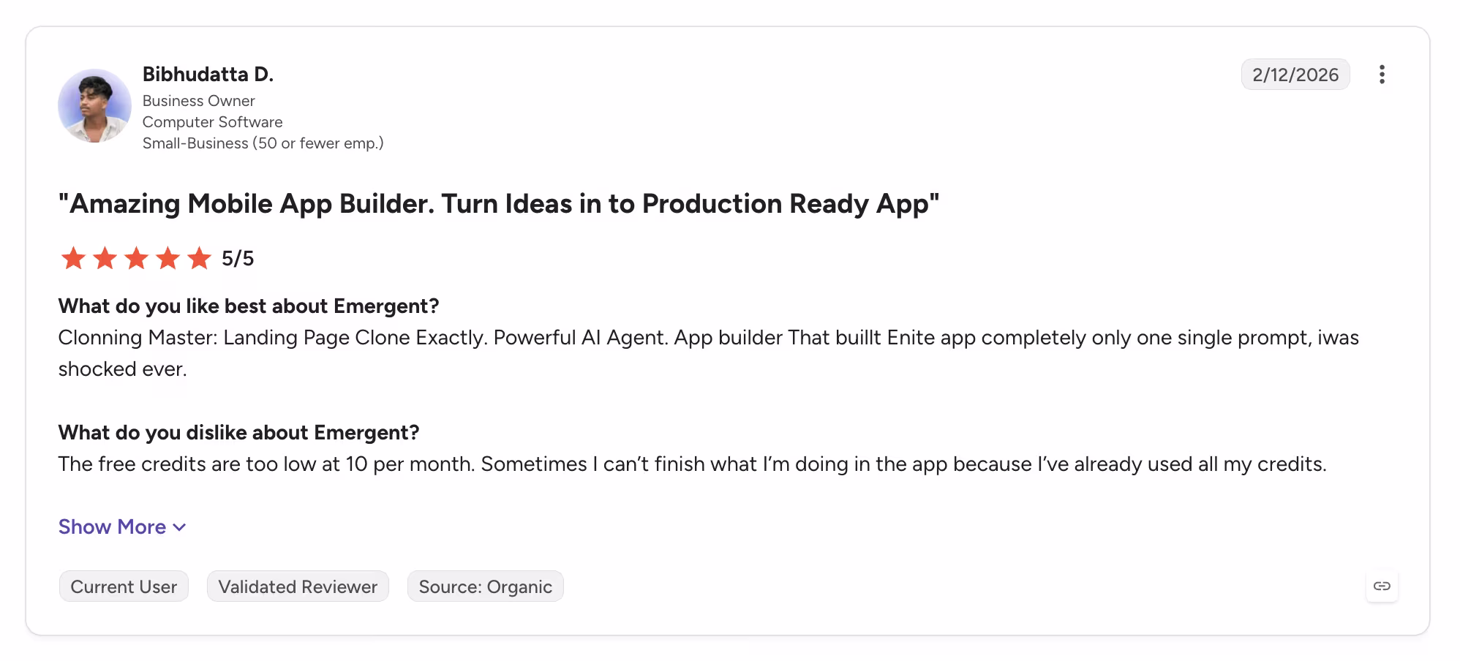Screen dimensions: 1460x661
Task: Click the chevron beside Show More
Action: (x=179, y=528)
